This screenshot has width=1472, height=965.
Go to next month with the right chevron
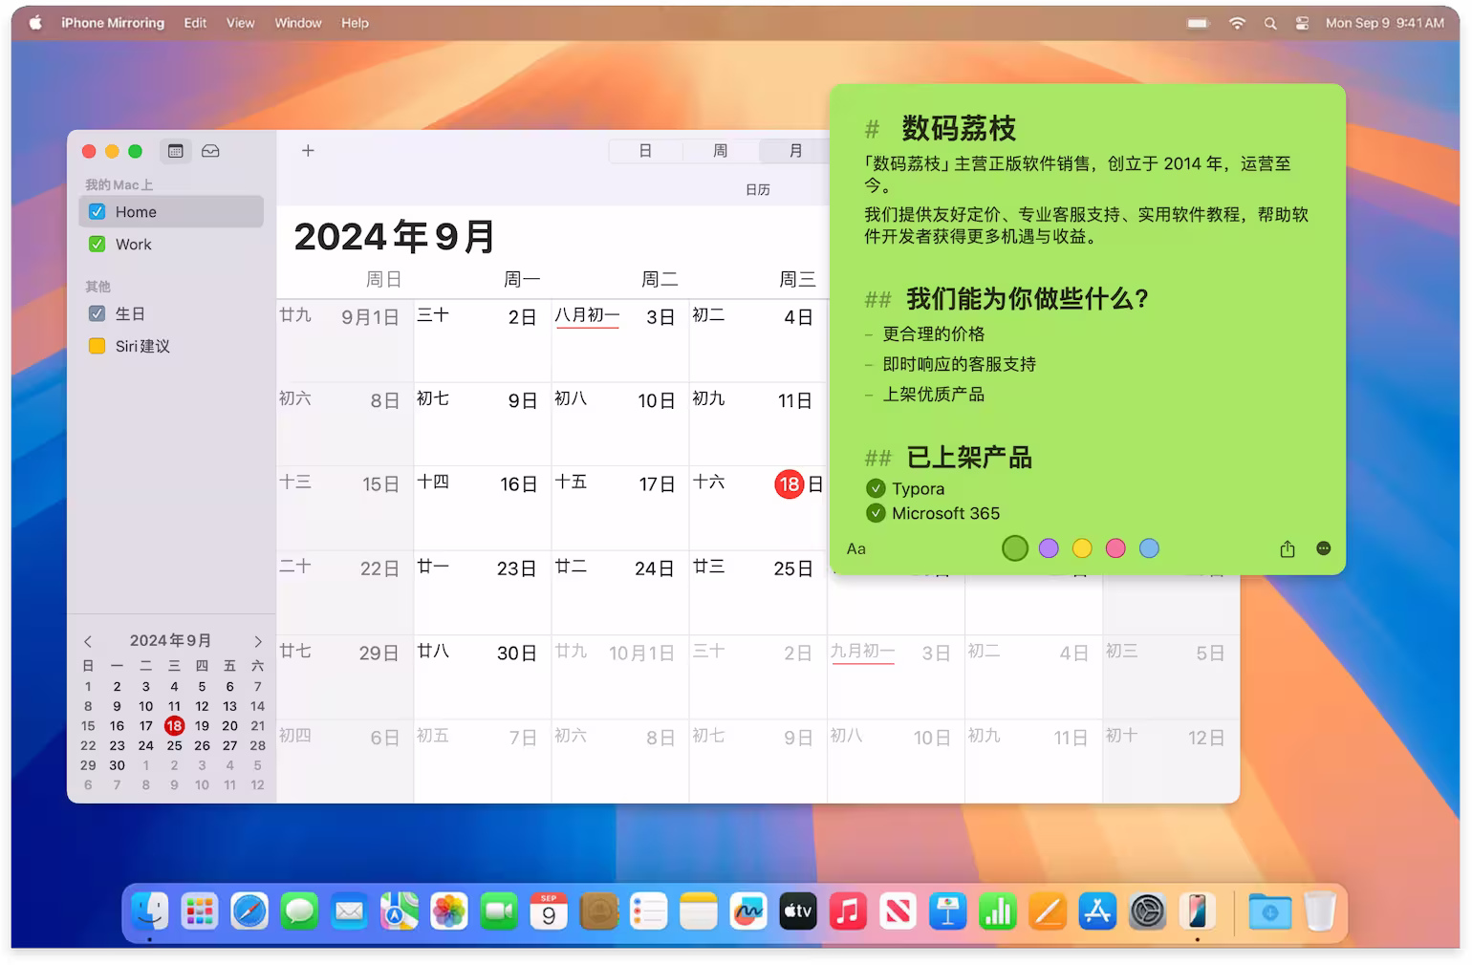(x=257, y=641)
